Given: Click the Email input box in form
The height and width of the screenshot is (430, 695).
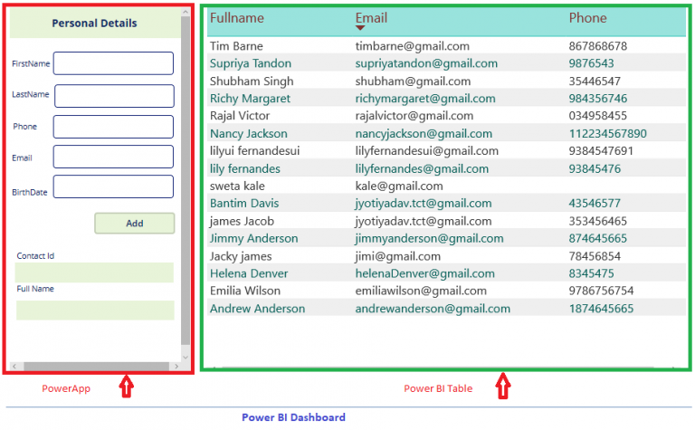Looking at the screenshot, I should tap(113, 157).
